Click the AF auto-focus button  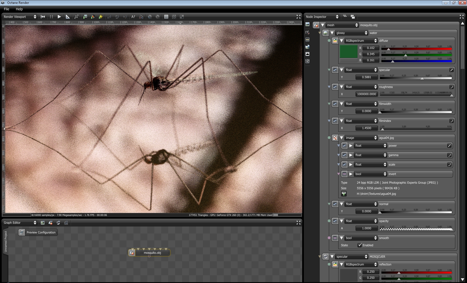[x=133, y=17]
